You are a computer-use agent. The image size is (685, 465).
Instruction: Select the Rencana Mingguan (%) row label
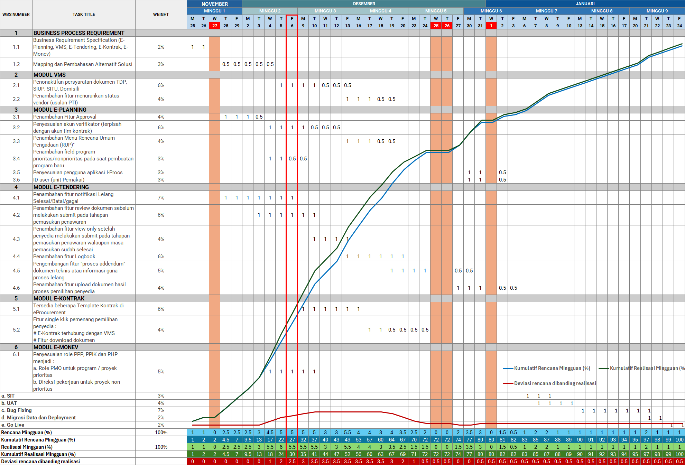[x=26, y=433]
